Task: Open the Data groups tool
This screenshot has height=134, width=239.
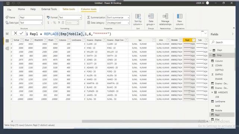Action: click(x=151, y=20)
